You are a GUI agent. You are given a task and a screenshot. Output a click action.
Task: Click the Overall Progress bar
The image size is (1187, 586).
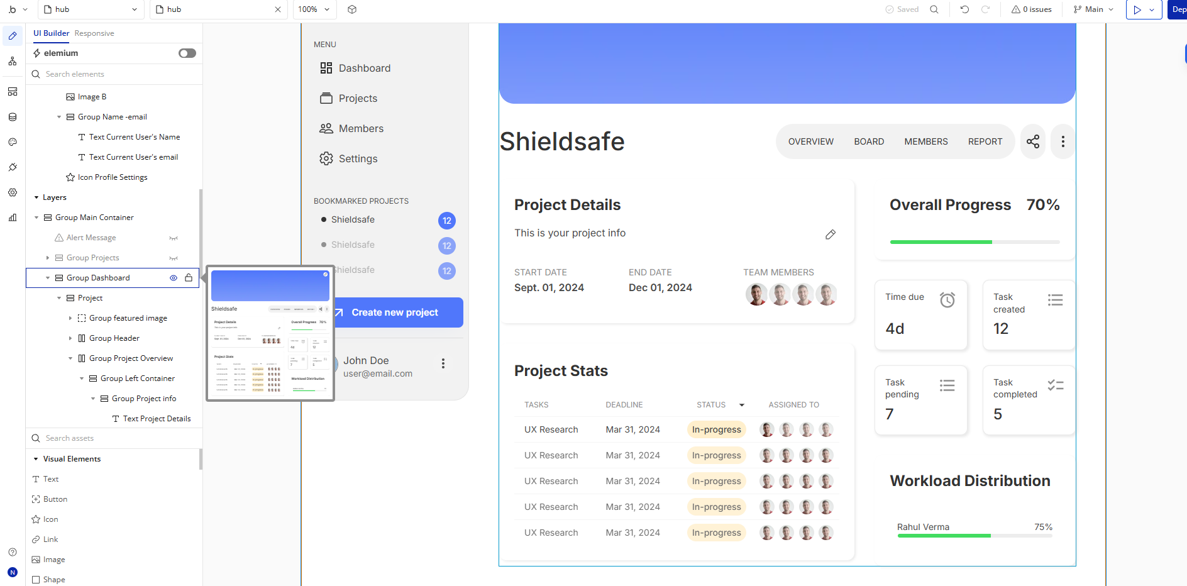point(974,242)
